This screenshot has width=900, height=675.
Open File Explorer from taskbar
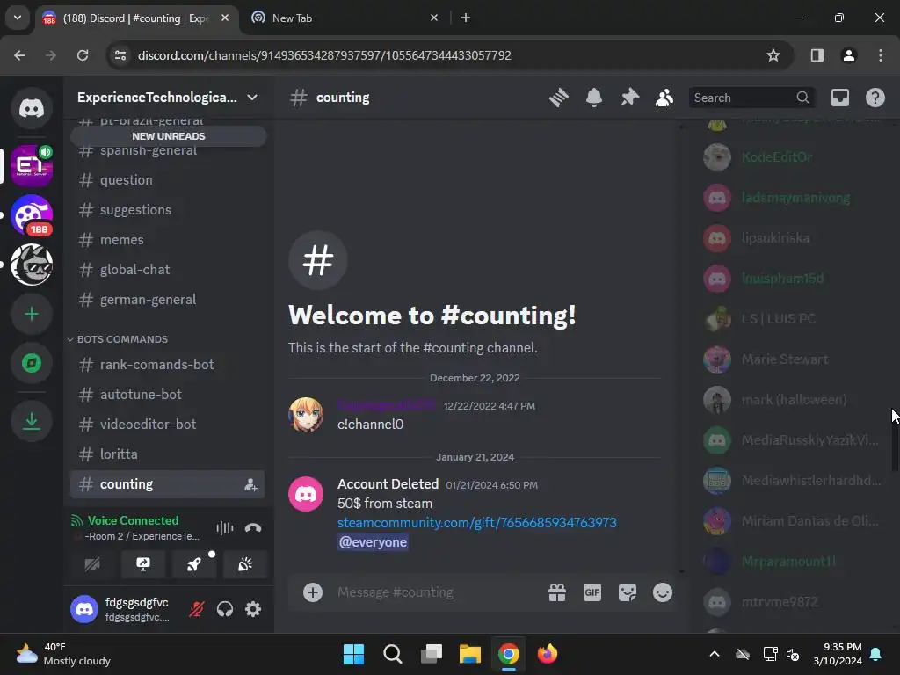(469, 654)
